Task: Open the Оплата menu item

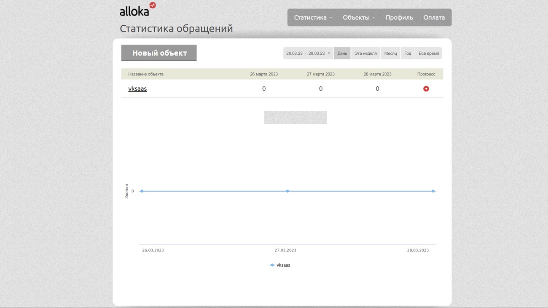Action: [x=434, y=18]
